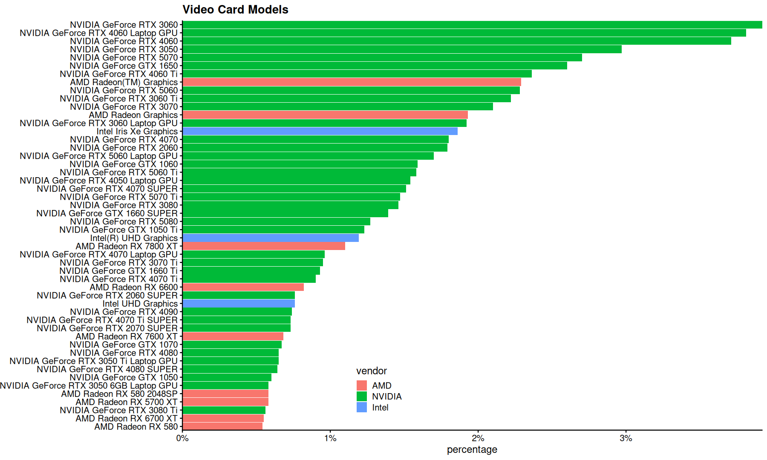
Task: Click the Intel(R) UHD Graphics bar
Action: pos(271,238)
